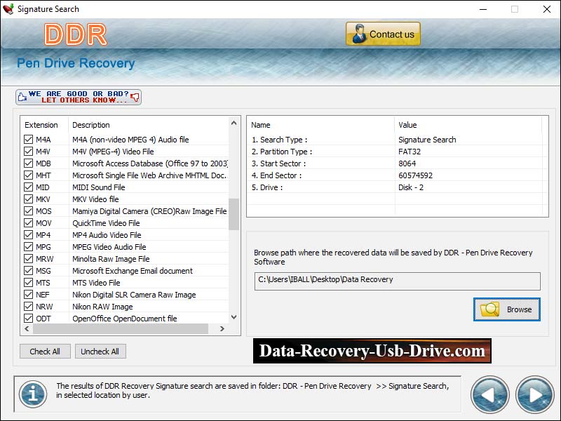Click the info icon in the status bar
Screen dimensions: 561x421
pyautogui.click(x=33, y=394)
